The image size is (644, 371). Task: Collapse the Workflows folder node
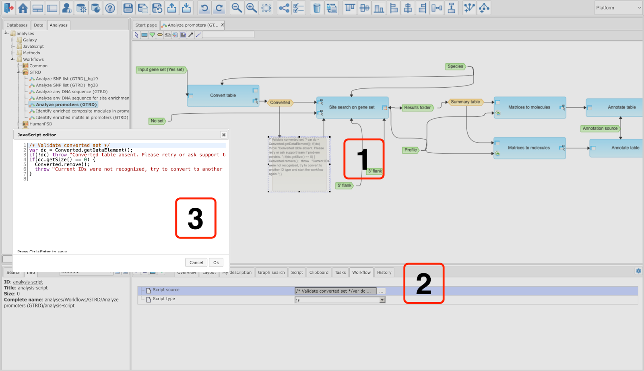tap(12, 59)
